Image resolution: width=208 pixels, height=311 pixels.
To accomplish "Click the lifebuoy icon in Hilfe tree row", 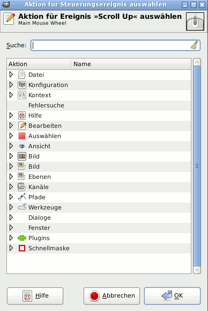I will click(x=22, y=115).
